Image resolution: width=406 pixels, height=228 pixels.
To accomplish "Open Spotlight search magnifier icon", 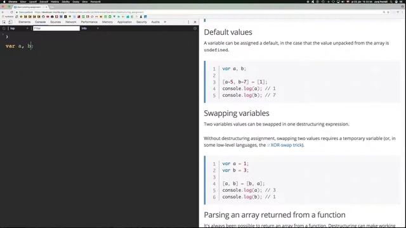I will click(391, 1).
